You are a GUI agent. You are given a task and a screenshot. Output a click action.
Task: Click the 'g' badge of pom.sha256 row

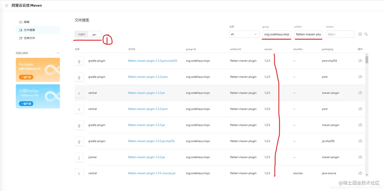tap(79, 61)
